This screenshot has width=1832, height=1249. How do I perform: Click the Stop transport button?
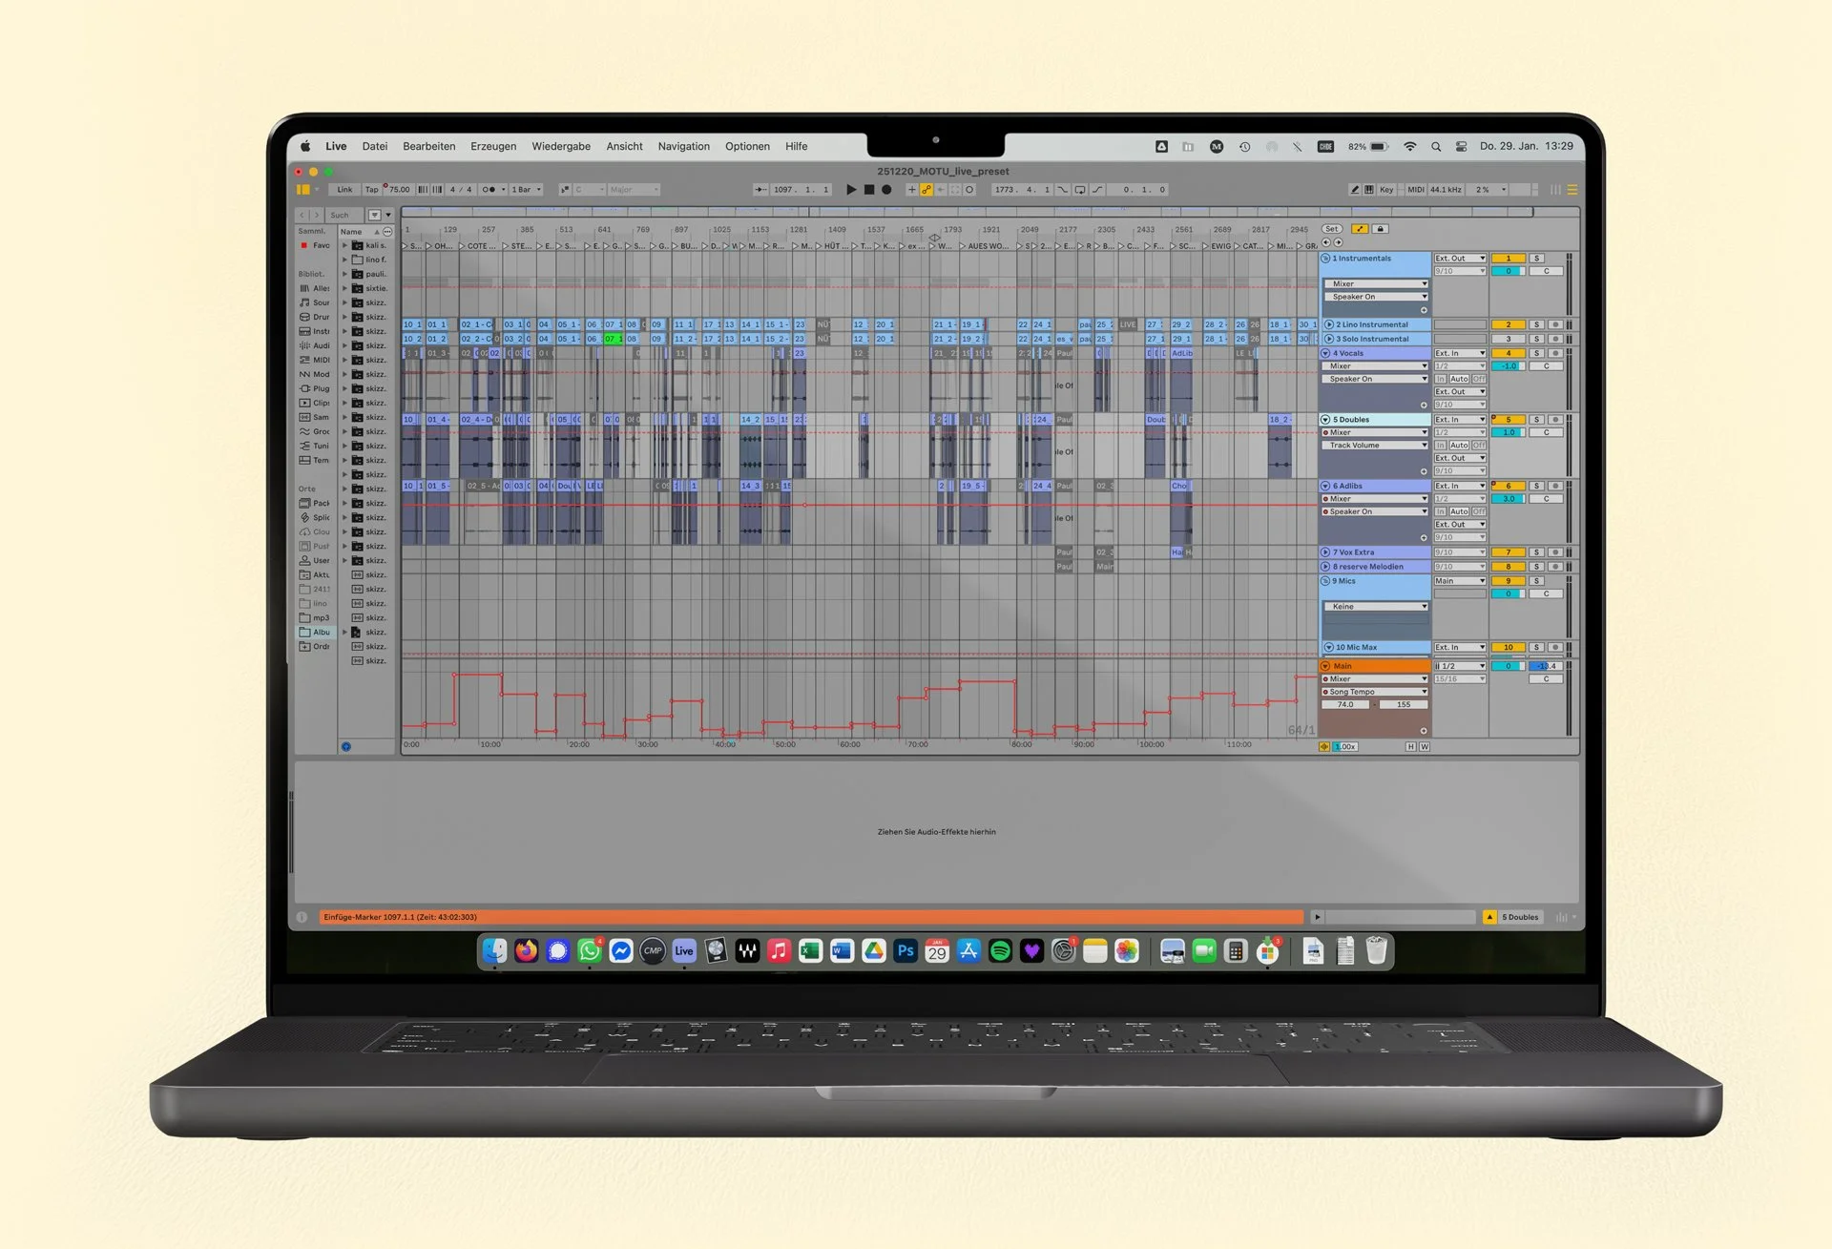coord(869,189)
